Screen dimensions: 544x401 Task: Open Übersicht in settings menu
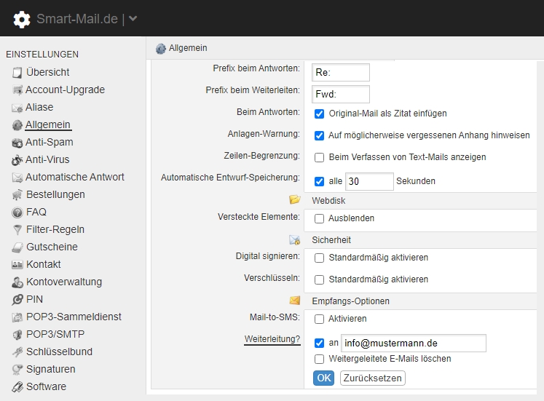point(47,72)
